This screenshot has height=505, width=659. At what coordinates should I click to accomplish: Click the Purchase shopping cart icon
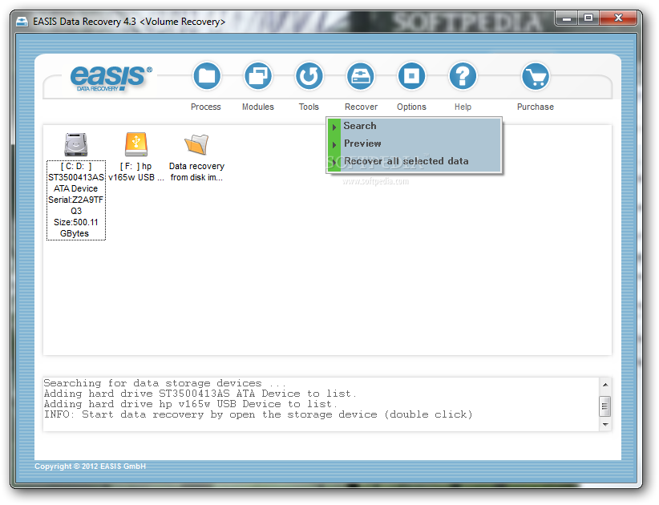point(536,76)
